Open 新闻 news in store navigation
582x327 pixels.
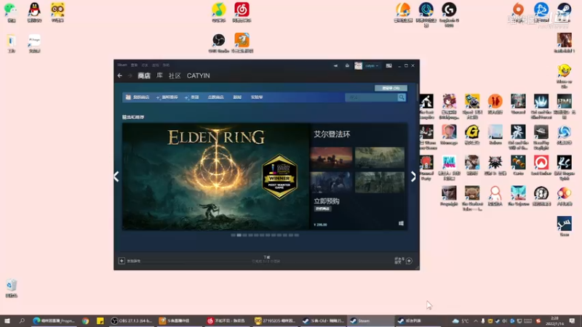[237, 97]
